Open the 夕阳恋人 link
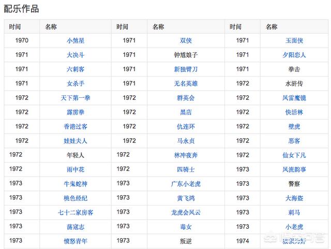The width and height of the screenshot is (331, 249). [x=294, y=55]
